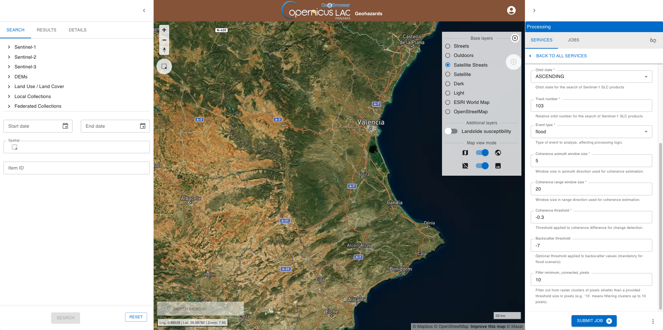Switch to the JOBS tab
The height and width of the screenshot is (330, 663).
[573, 40]
